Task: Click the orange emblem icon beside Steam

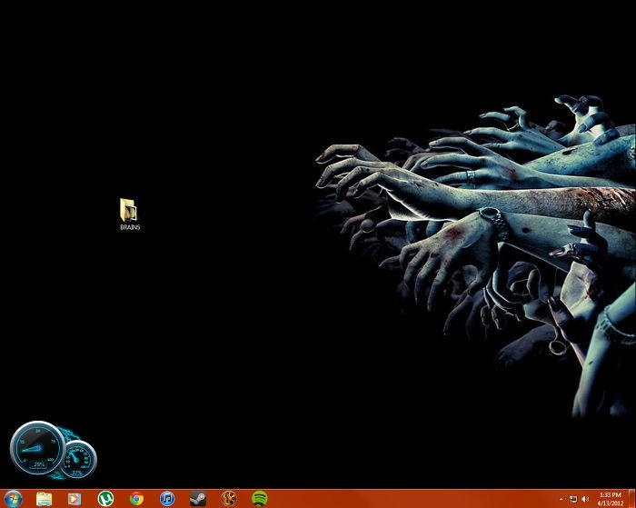Action: tap(228, 498)
